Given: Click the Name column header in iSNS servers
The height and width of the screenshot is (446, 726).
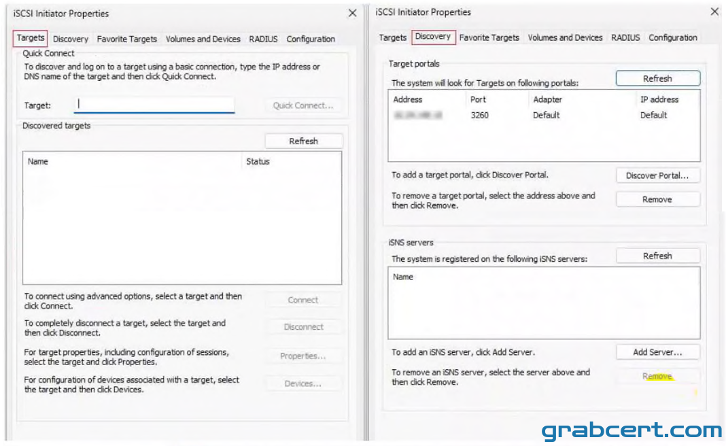Looking at the screenshot, I should [544, 277].
